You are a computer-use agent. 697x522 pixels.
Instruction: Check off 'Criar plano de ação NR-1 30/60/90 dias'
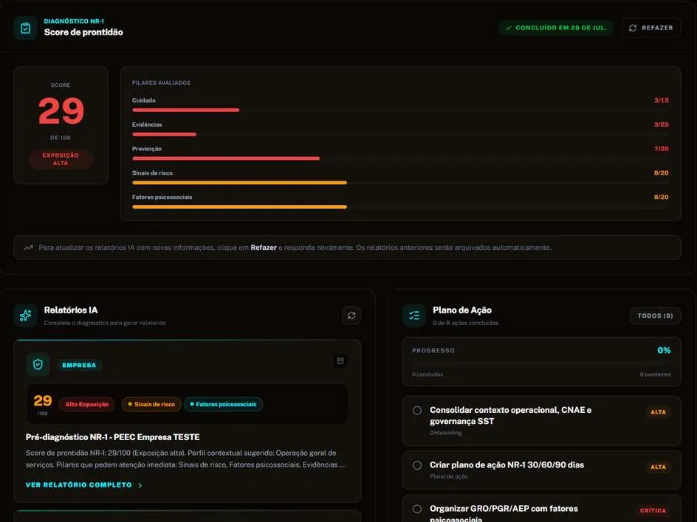point(417,465)
